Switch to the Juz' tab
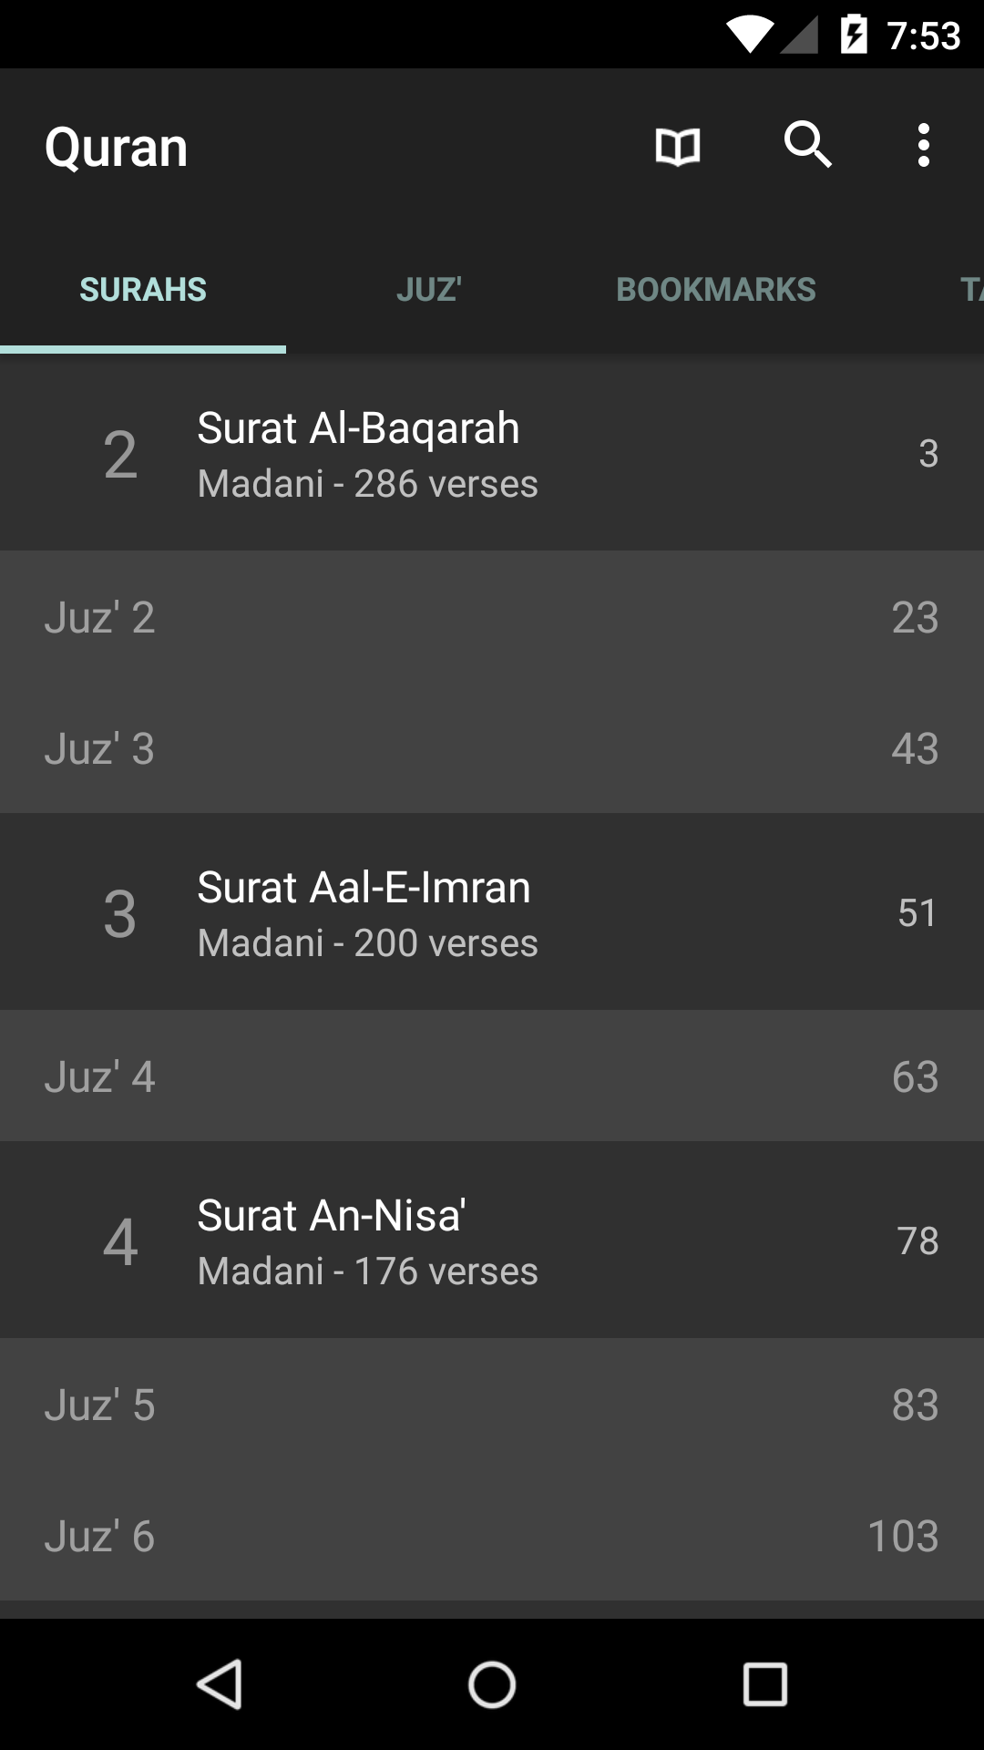 click(x=428, y=290)
